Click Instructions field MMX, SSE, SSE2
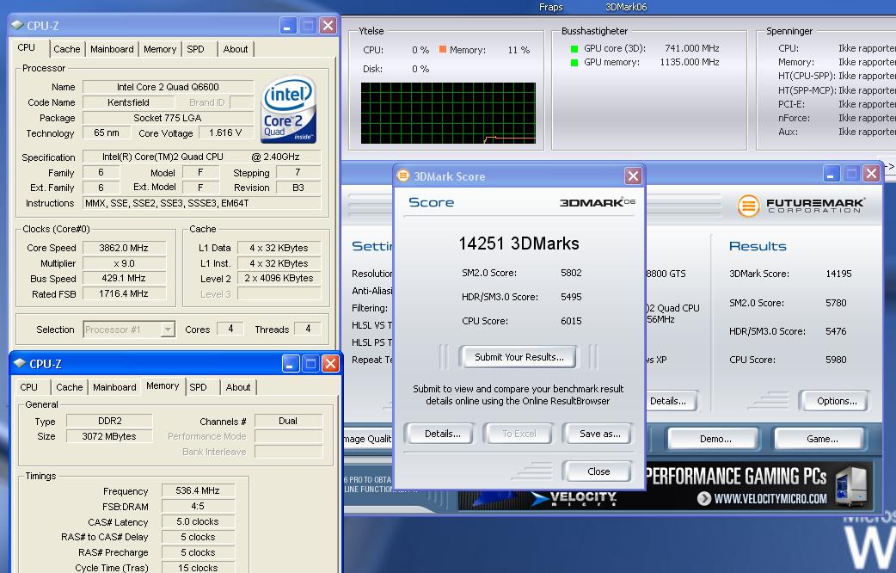The width and height of the screenshot is (896, 573). click(x=202, y=203)
